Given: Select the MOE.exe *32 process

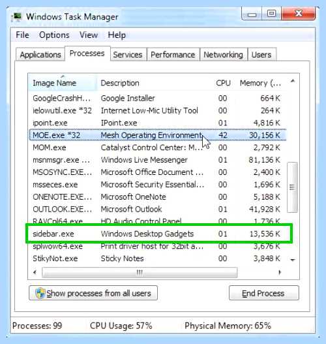Looking at the screenshot, I should tap(157, 135).
